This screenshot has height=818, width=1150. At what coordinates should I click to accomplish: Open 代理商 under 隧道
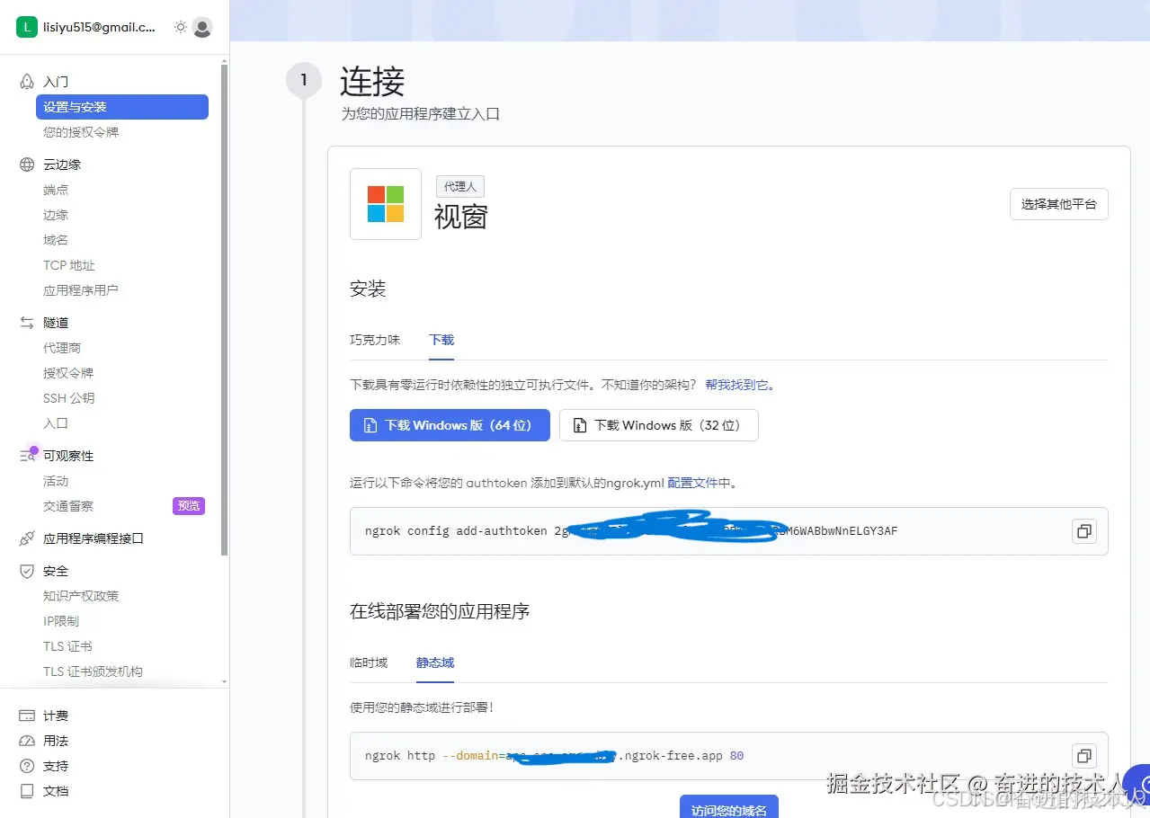click(x=62, y=348)
